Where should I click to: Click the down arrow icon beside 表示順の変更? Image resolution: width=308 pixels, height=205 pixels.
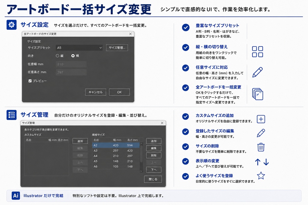[266, 162]
